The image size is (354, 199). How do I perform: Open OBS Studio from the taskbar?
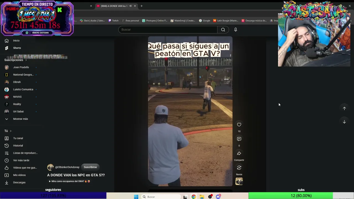pos(210,197)
